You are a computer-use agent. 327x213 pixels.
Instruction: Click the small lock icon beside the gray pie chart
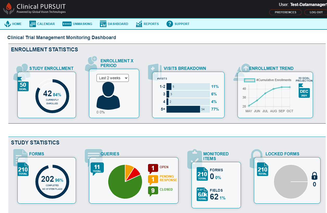click(314, 176)
